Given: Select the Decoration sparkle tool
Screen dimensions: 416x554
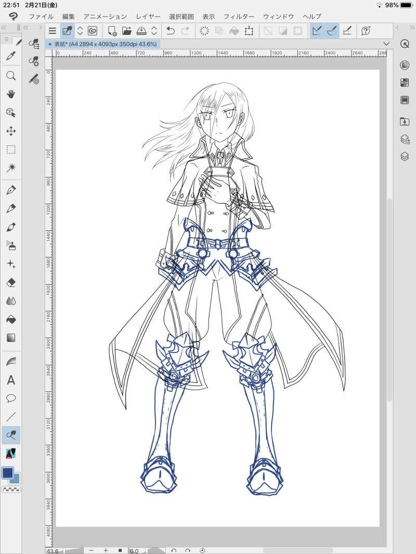Looking at the screenshot, I should (11, 264).
